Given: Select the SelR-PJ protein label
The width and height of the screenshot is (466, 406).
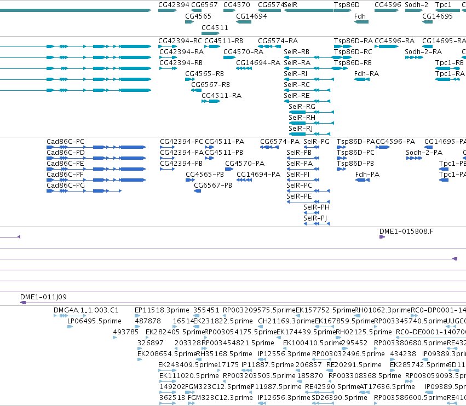Looking at the screenshot, I should pos(315,218).
